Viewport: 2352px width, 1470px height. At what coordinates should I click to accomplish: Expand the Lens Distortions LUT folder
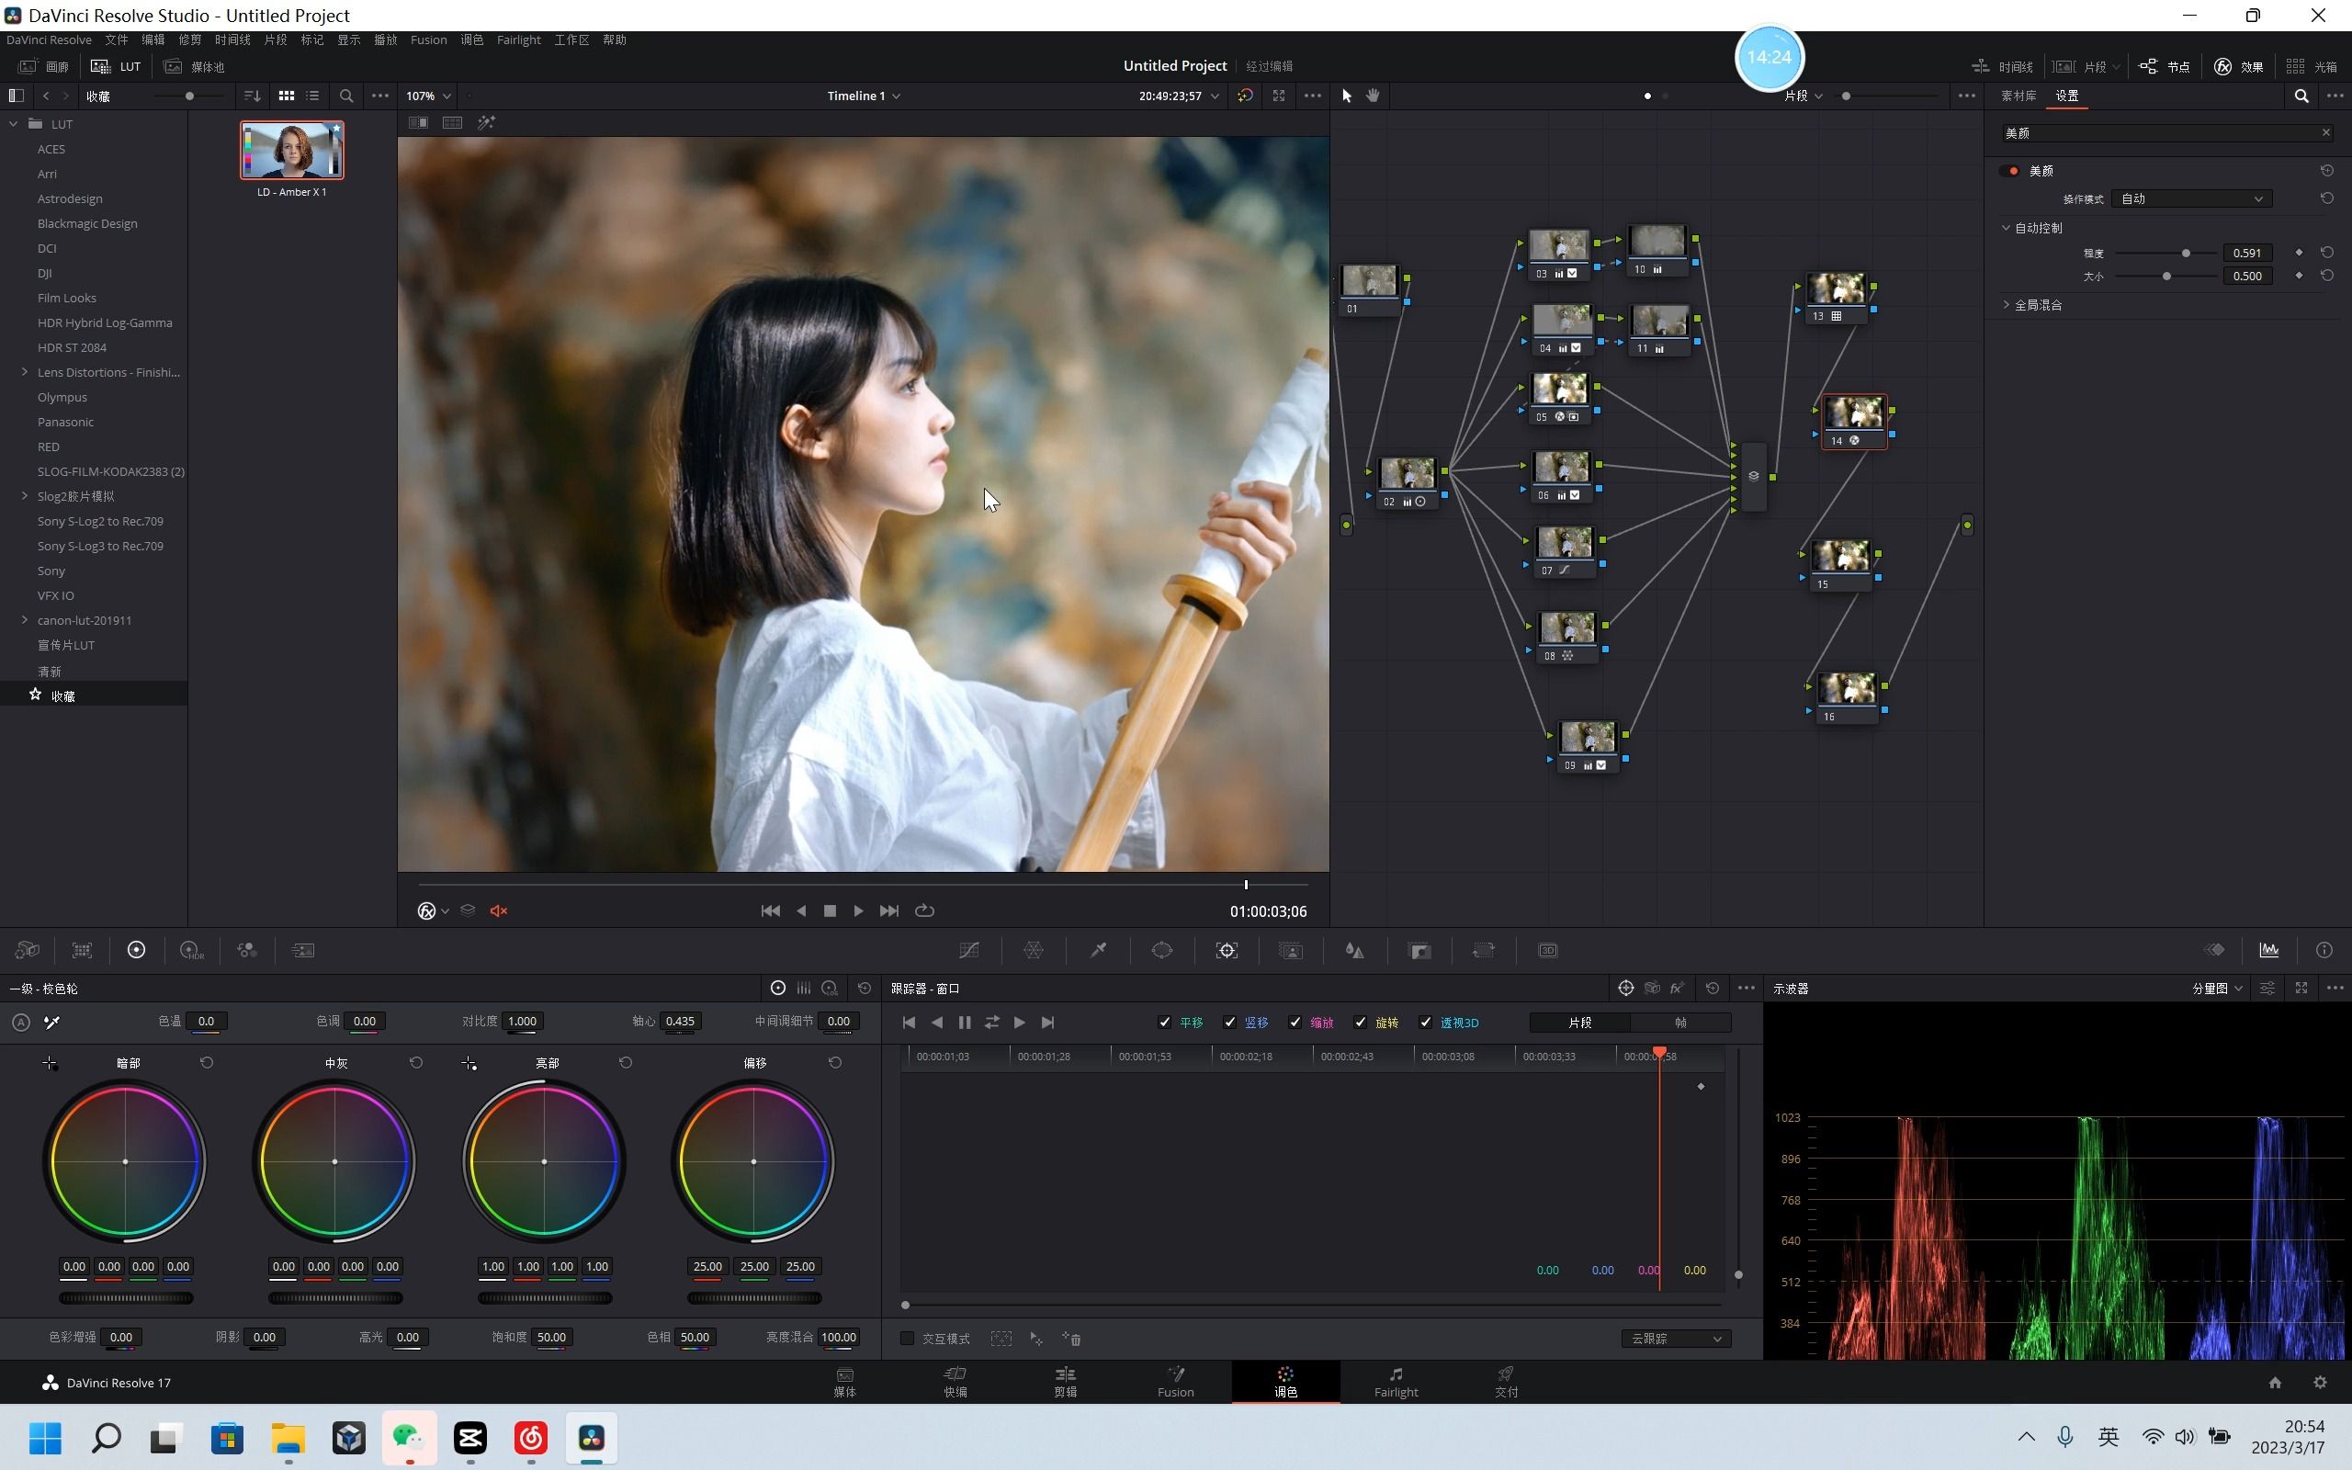[24, 372]
